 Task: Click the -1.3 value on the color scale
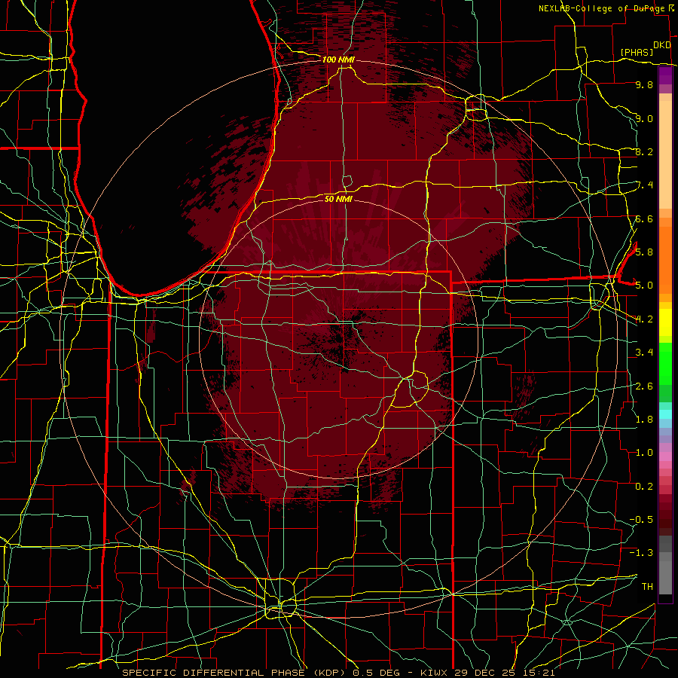pos(641,553)
